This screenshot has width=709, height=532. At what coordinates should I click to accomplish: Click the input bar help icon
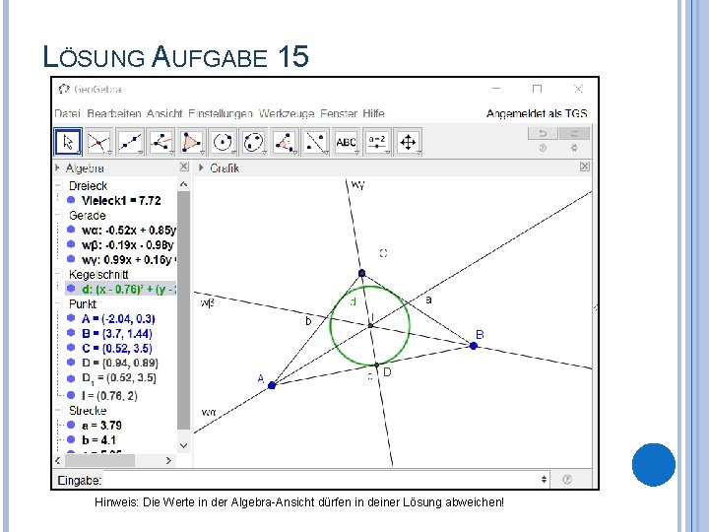pos(567,479)
